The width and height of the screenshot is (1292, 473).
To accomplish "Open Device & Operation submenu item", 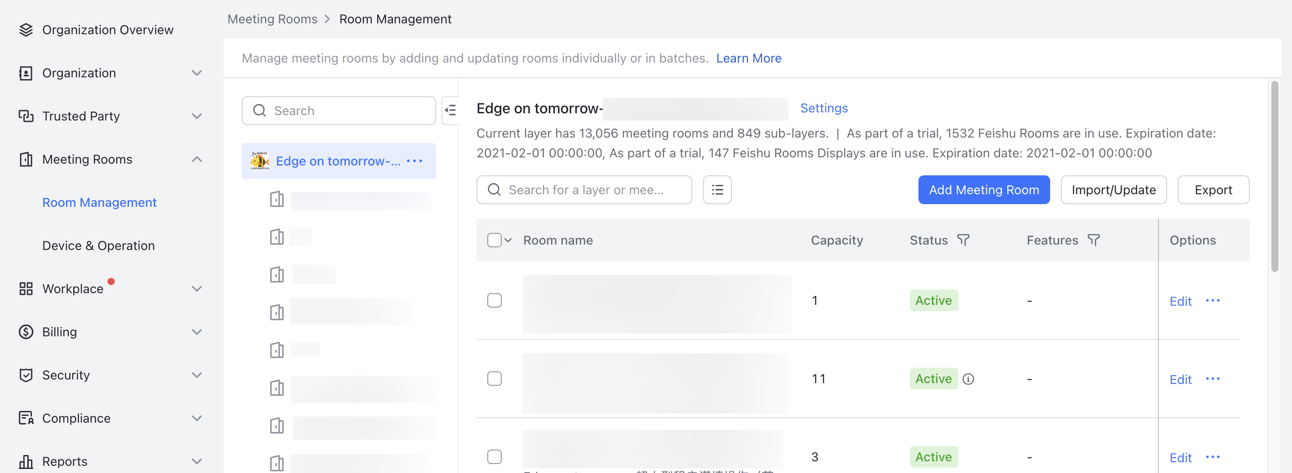I will click(98, 246).
